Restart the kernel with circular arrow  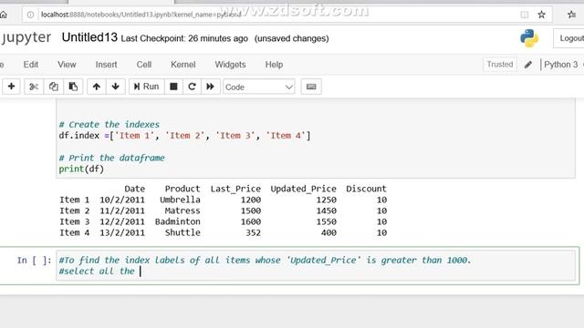coord(192,87)
